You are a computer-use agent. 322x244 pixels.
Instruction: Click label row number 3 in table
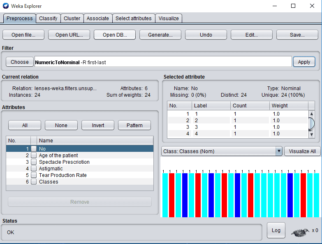[238, 127]
